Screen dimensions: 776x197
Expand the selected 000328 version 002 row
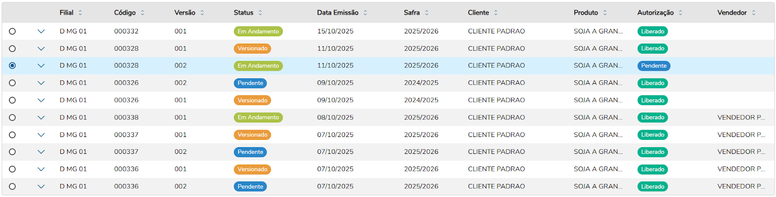tap(41, 66)
